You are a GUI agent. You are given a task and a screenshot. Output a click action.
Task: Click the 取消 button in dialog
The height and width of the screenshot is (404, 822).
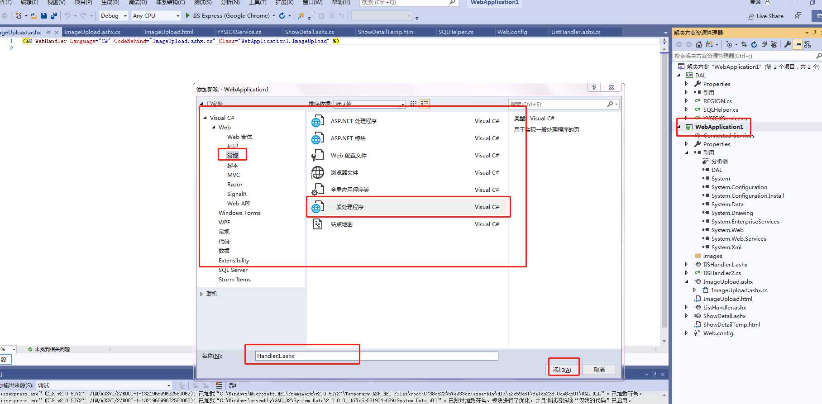599,370
